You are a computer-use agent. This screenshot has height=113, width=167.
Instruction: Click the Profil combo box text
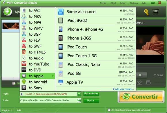(x=46, y=94)
